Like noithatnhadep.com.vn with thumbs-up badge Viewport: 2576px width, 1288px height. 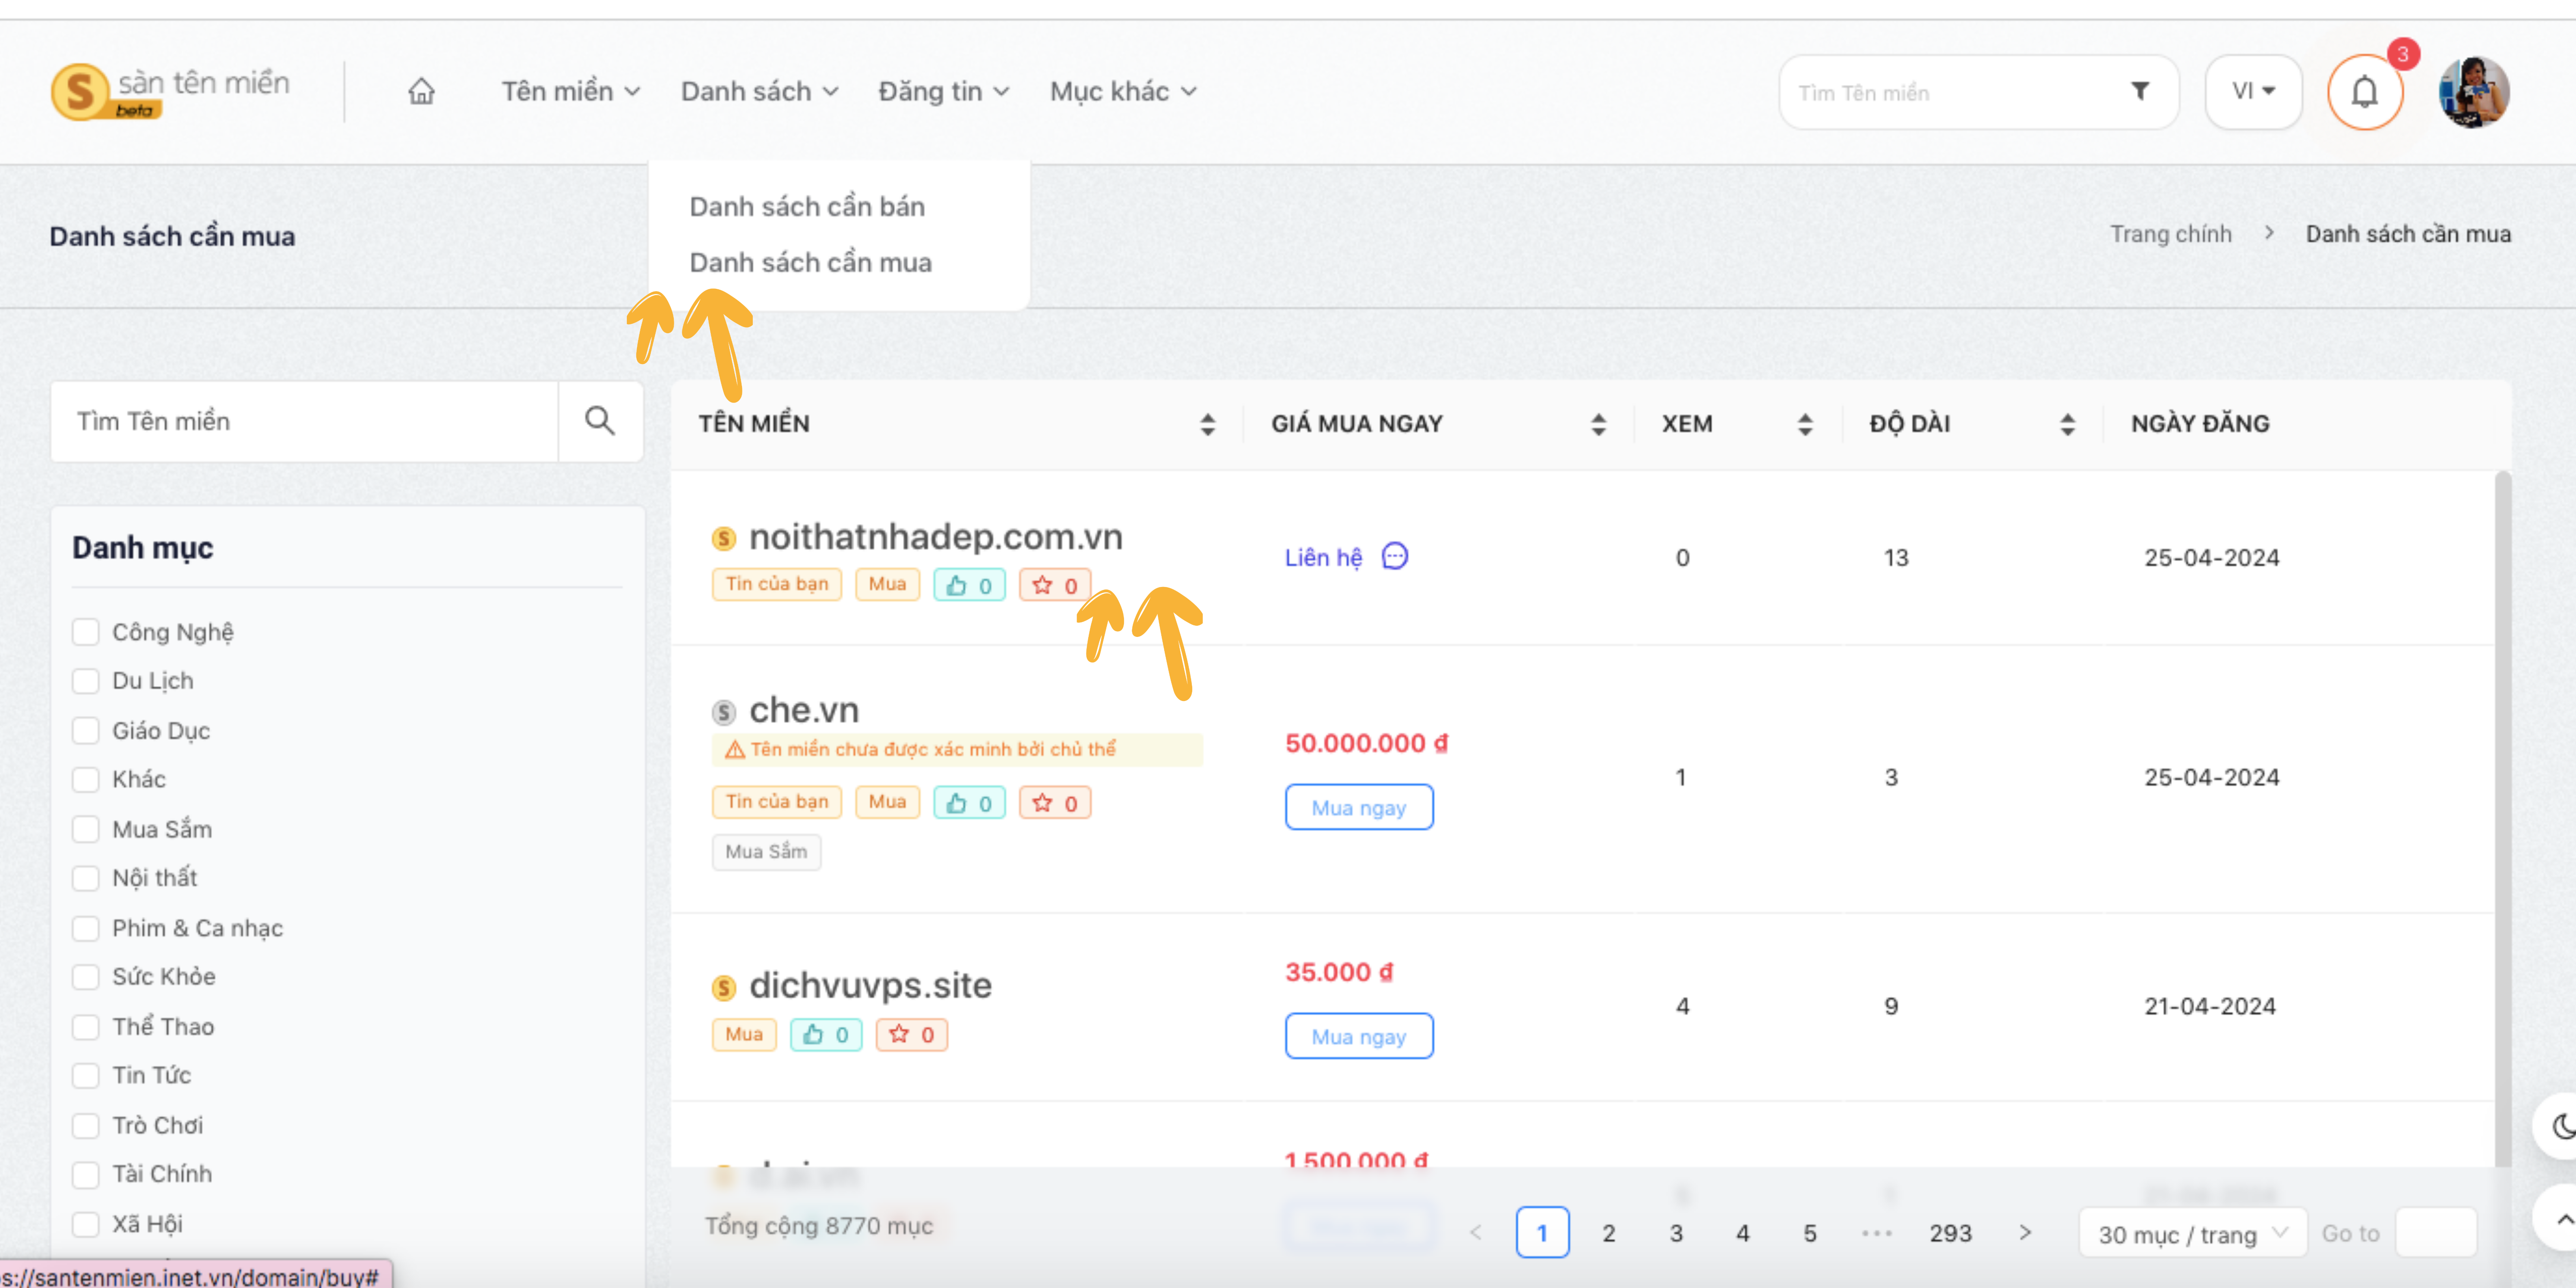point(969,585)
